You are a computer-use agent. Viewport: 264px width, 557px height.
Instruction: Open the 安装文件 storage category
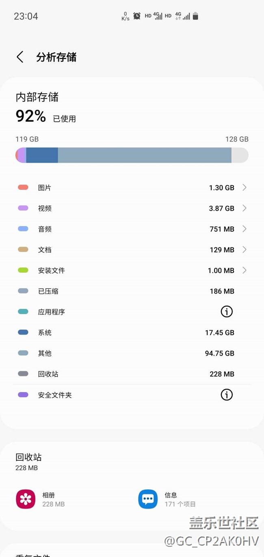(132, 270)
